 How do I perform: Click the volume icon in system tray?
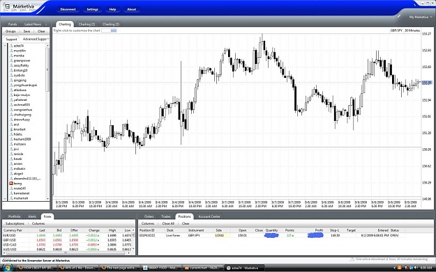[x=416, y=268]
